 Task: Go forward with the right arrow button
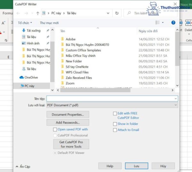[x=26, y=13]
